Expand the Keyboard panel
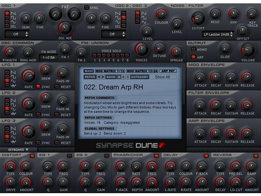Image resolution: width=261 pixels, height=196 pixels. coord(18,150)
